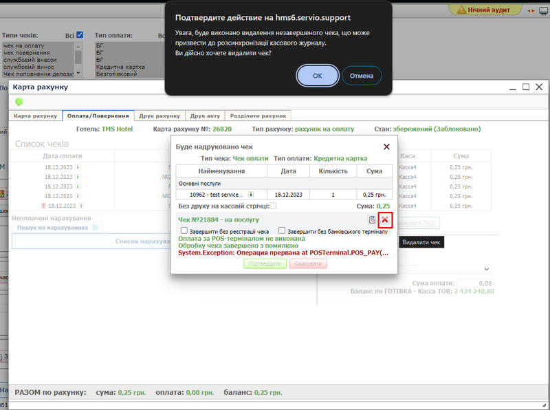This screenshot has height=410, width=550.
Task: Check 'Завершити без банківського терміналу'
Action: 283,231
